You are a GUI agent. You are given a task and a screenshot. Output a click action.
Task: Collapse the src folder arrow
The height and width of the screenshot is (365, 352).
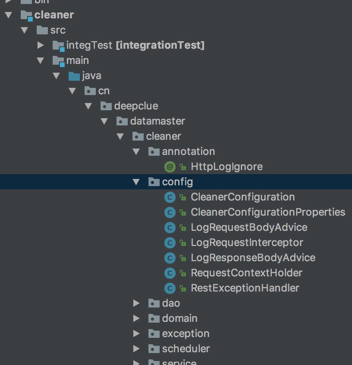pos(24,30)
